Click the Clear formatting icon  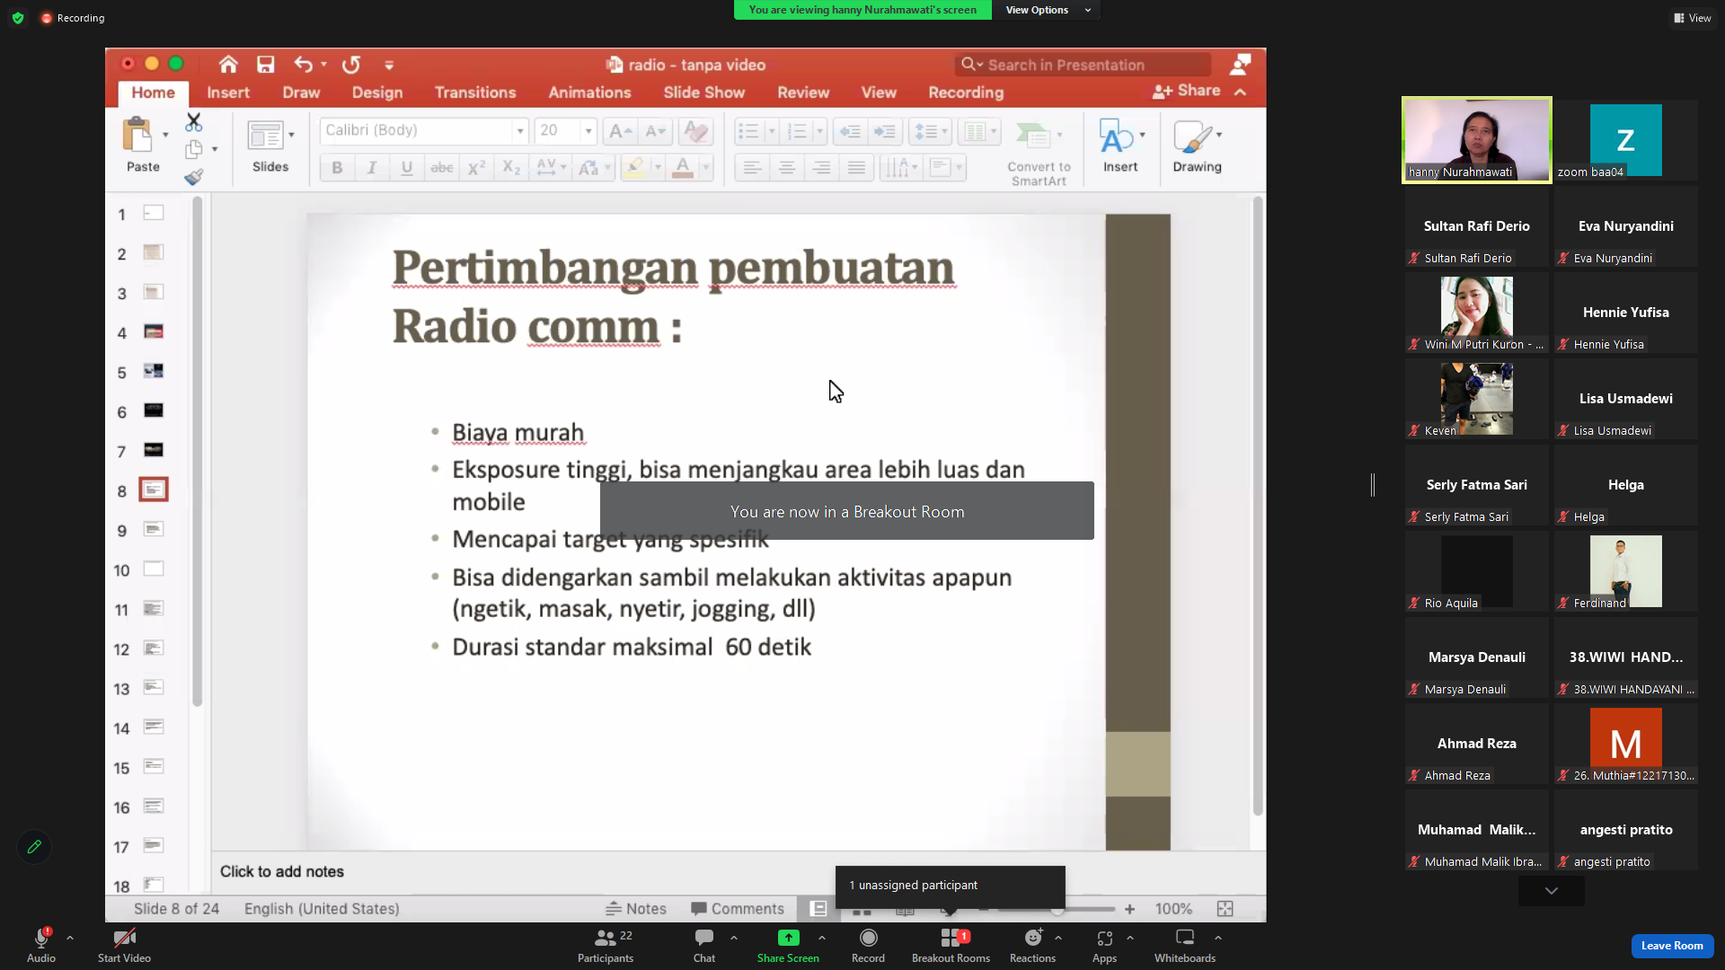pyautogui.click(x=695, y=131)
